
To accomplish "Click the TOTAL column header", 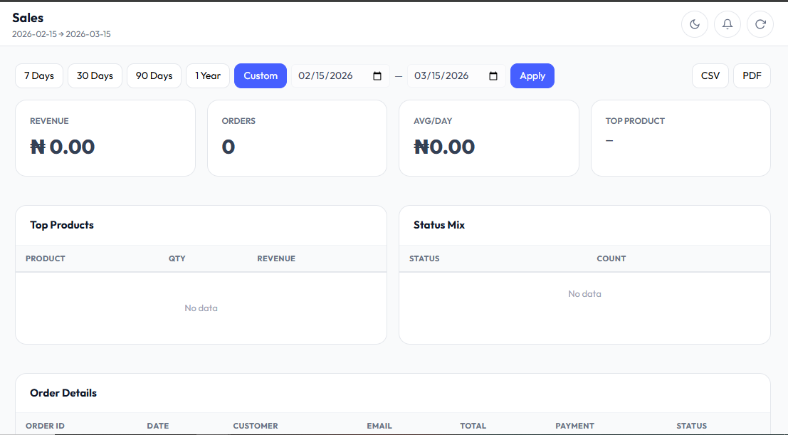I will coord(473,426).
